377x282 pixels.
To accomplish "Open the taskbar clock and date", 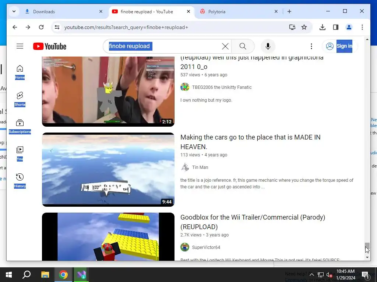I will pyautogui.click(x=345, y=275).
